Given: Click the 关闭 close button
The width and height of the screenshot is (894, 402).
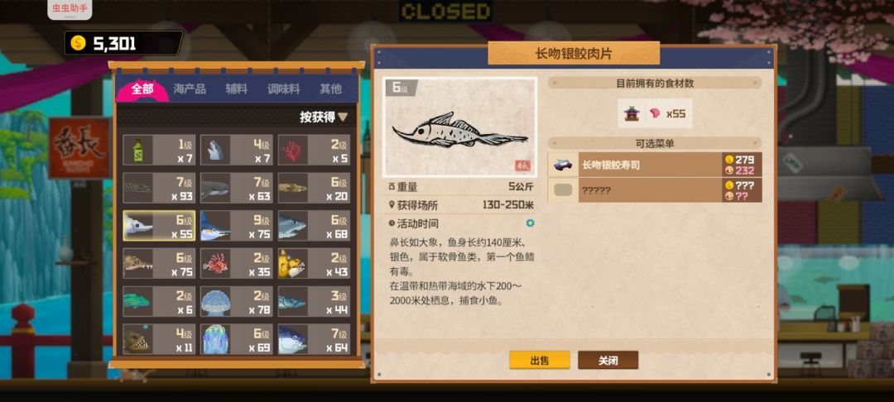Looking at the screenshot, I should tap(608, 360).
